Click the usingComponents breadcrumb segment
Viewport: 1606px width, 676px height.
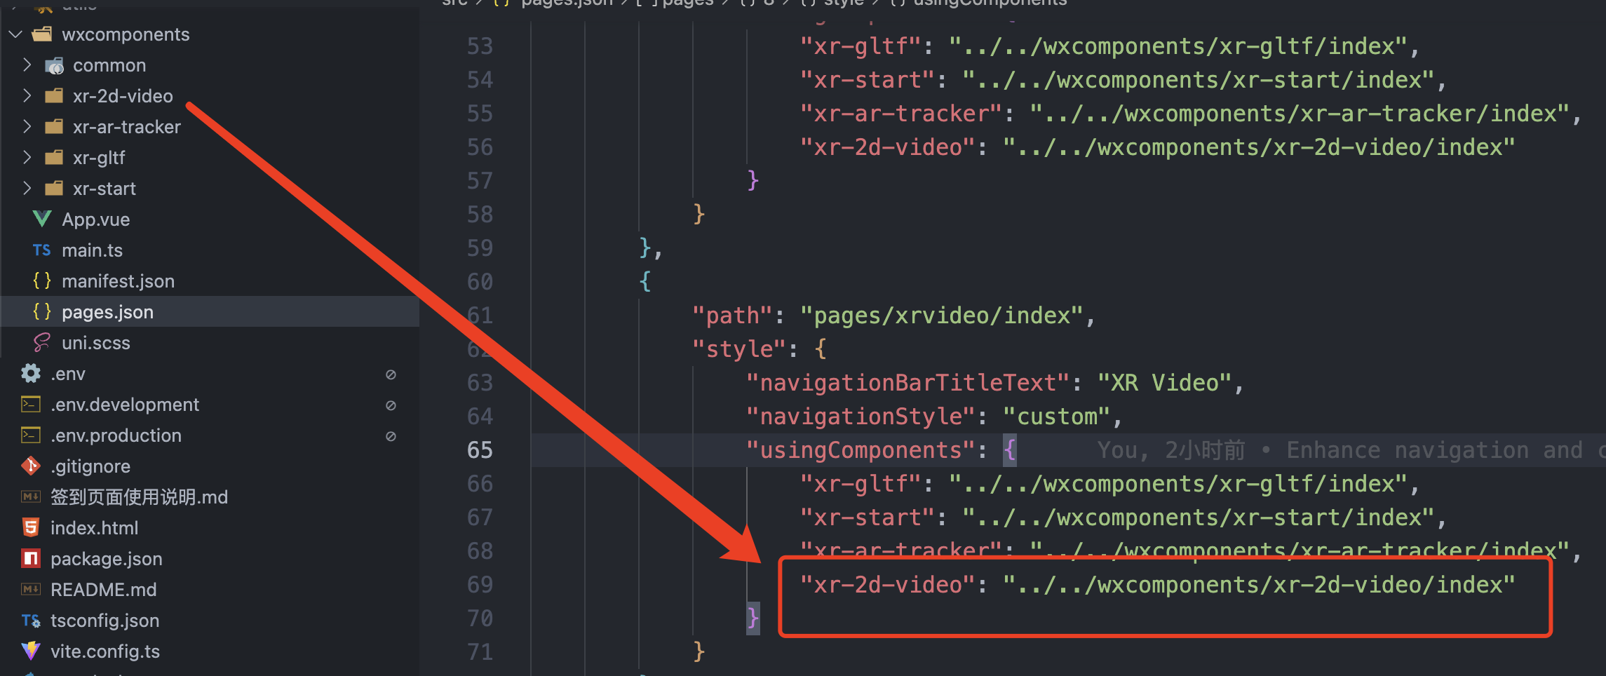[x=990, y=4]
